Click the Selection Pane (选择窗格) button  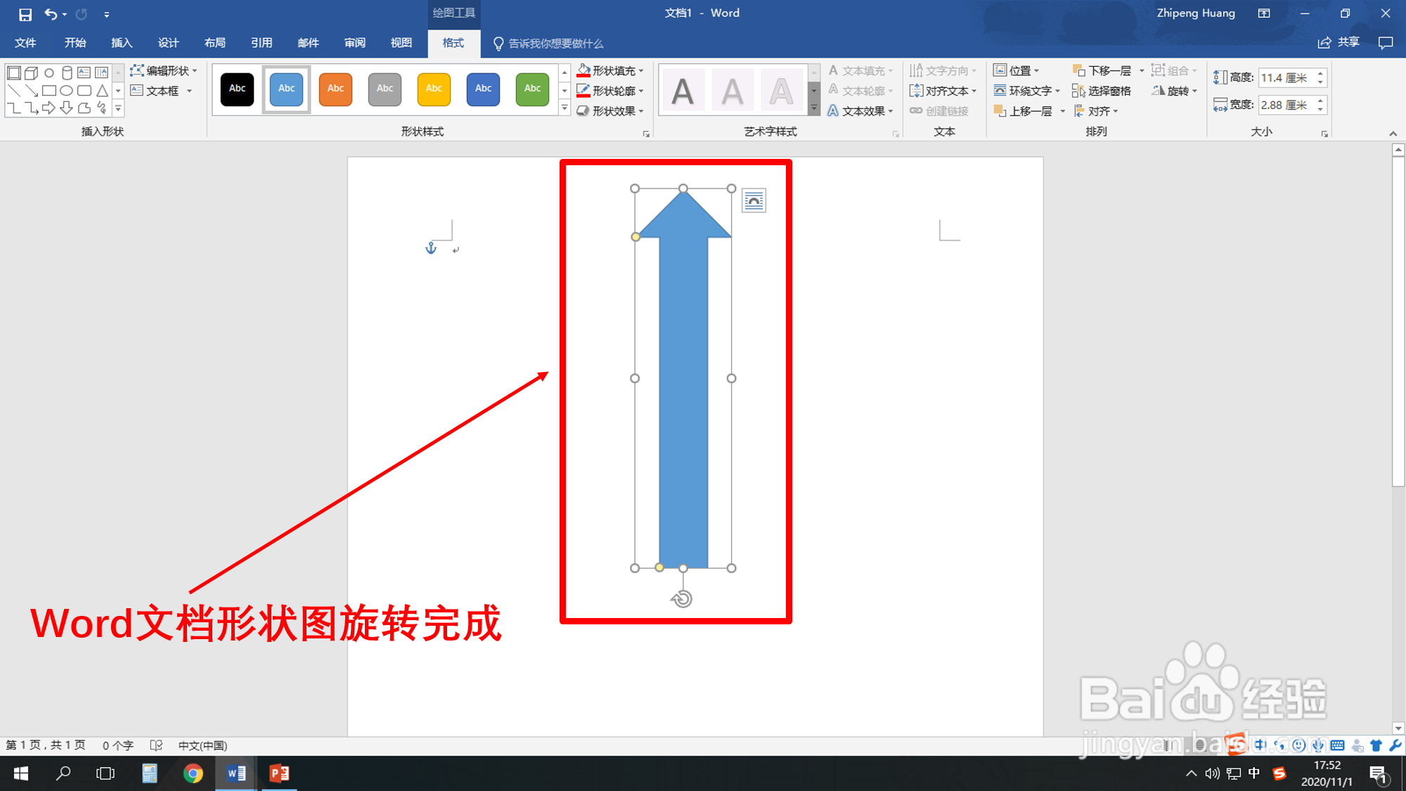point(1102,91)
